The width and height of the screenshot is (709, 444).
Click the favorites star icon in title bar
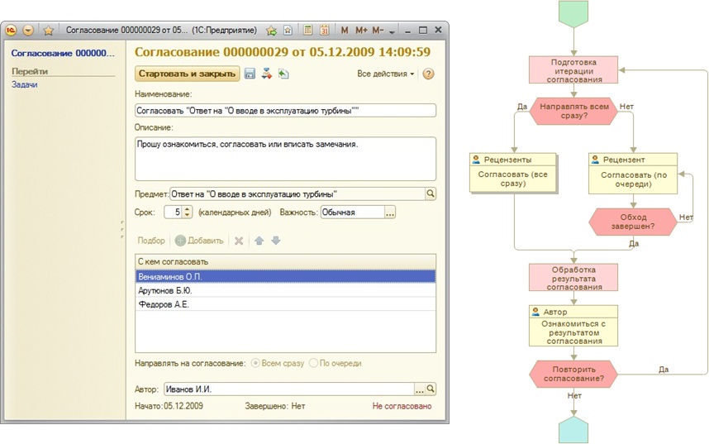click(48, 30)
